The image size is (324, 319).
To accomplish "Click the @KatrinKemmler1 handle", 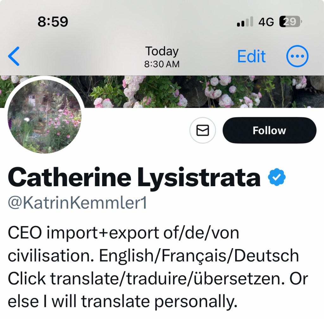I will [x=77, y=204].
